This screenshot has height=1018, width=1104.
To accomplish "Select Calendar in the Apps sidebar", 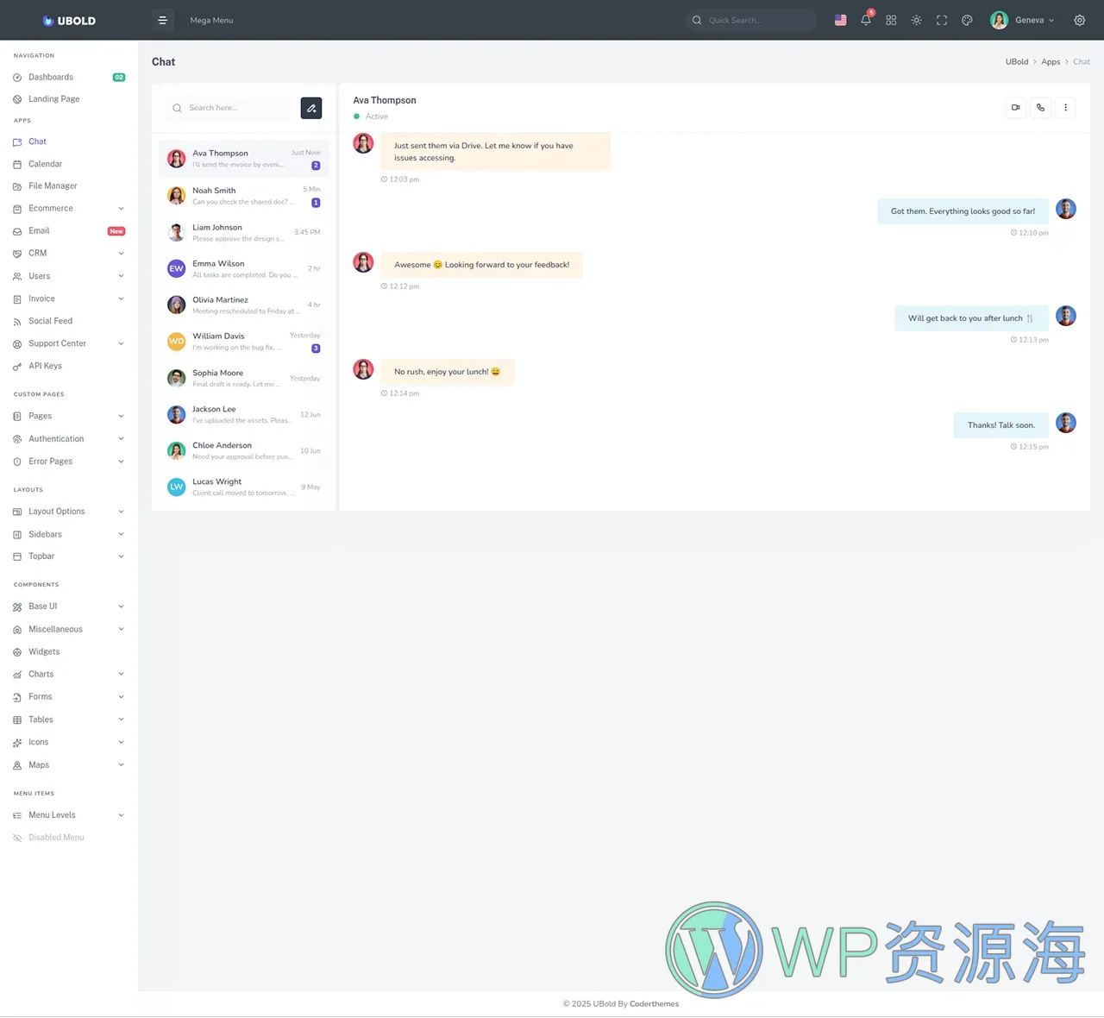I will 45,163.
